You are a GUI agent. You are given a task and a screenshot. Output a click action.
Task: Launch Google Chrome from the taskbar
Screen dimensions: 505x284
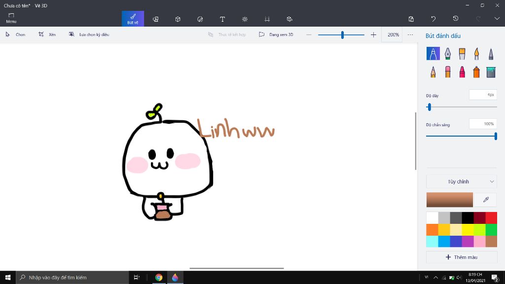(158, 277)
